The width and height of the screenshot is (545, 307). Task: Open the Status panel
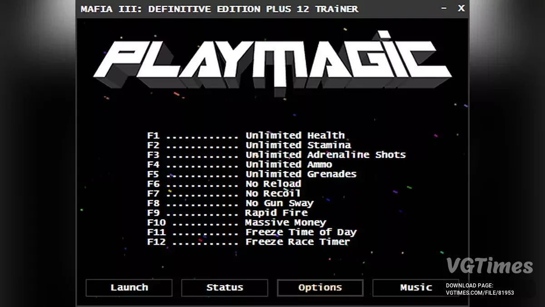[x=224, y=287]
